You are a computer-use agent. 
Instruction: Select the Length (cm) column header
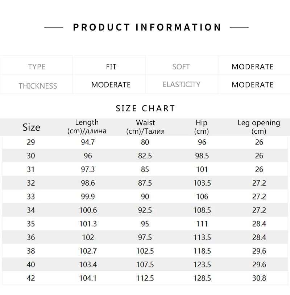click(87, 127)
